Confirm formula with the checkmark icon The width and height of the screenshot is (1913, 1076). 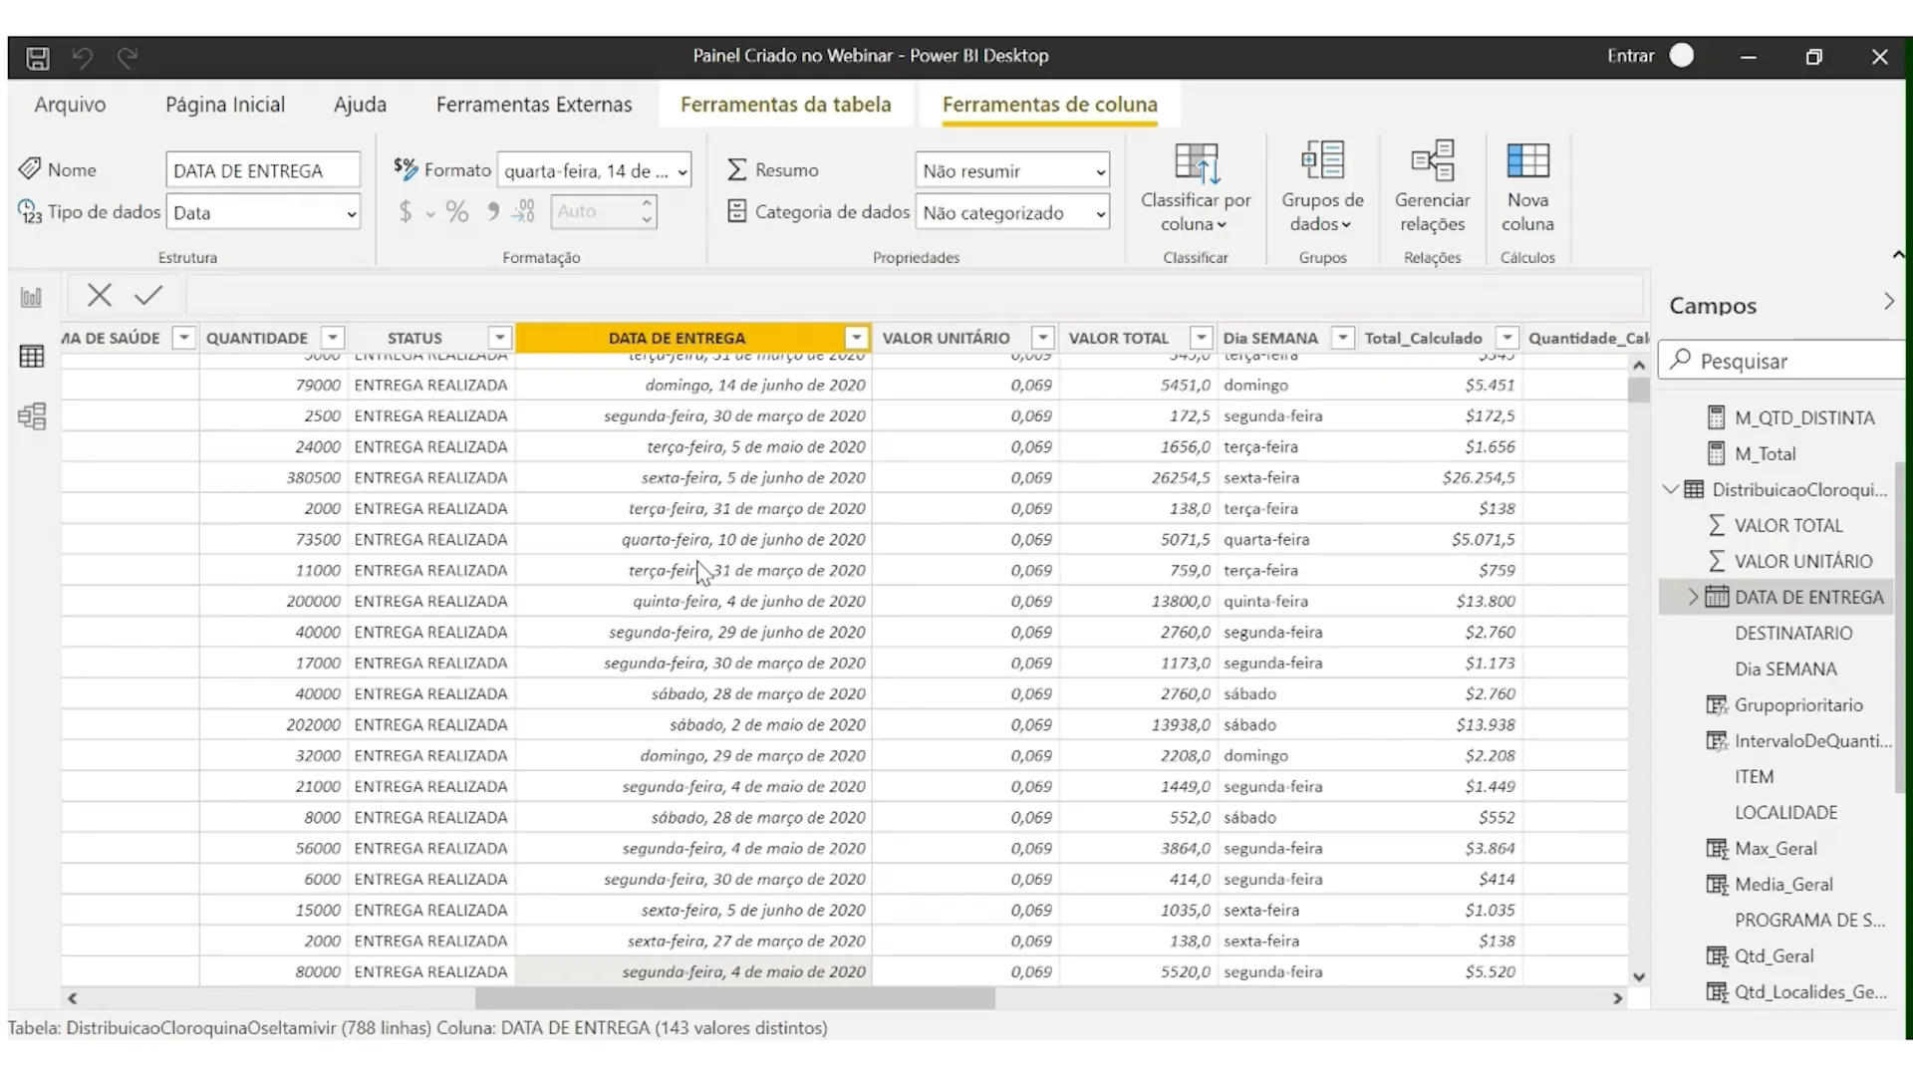click(148, 295)
